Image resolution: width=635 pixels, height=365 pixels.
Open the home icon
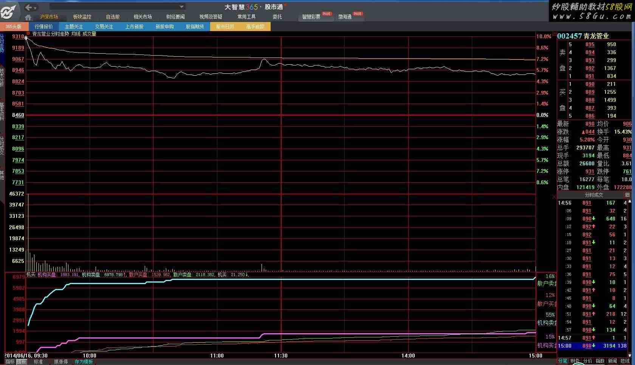pyautogui.click(x=28, y=17)
